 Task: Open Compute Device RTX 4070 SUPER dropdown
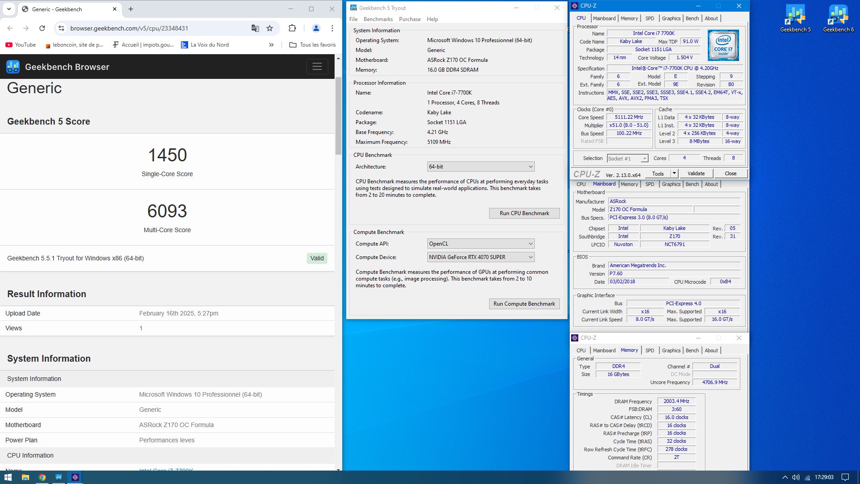(x=481, y=257)
